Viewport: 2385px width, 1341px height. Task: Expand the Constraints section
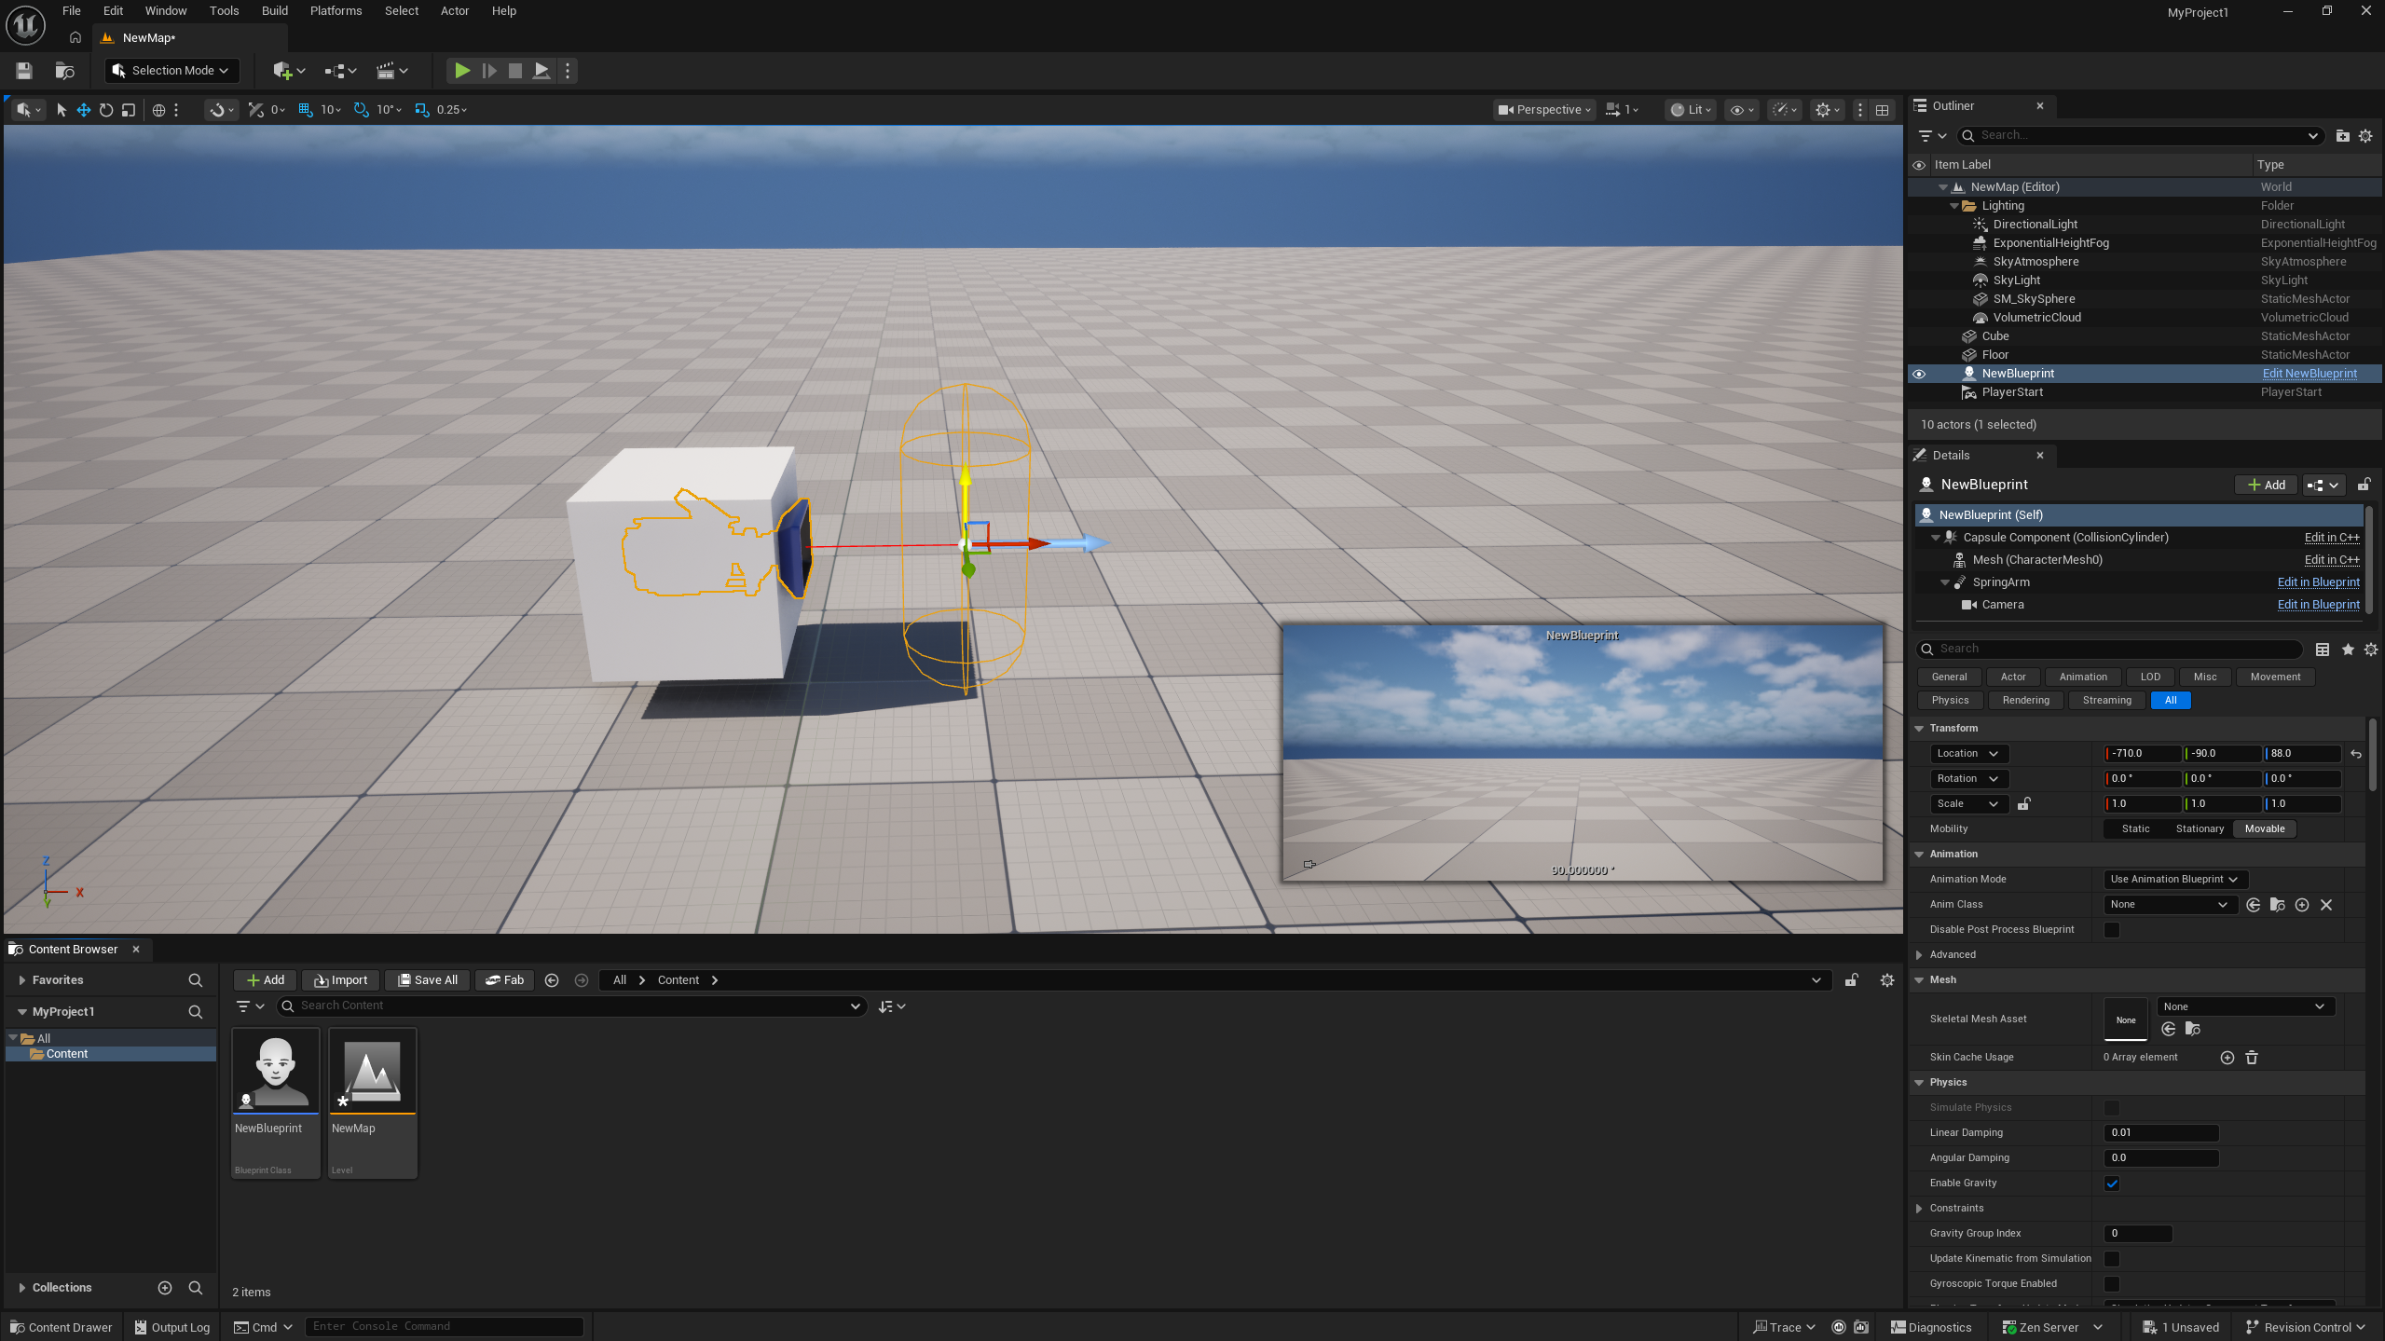pos(1920,1209)
